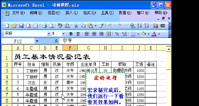Copy selection with the Copy icon

(83, 26)
